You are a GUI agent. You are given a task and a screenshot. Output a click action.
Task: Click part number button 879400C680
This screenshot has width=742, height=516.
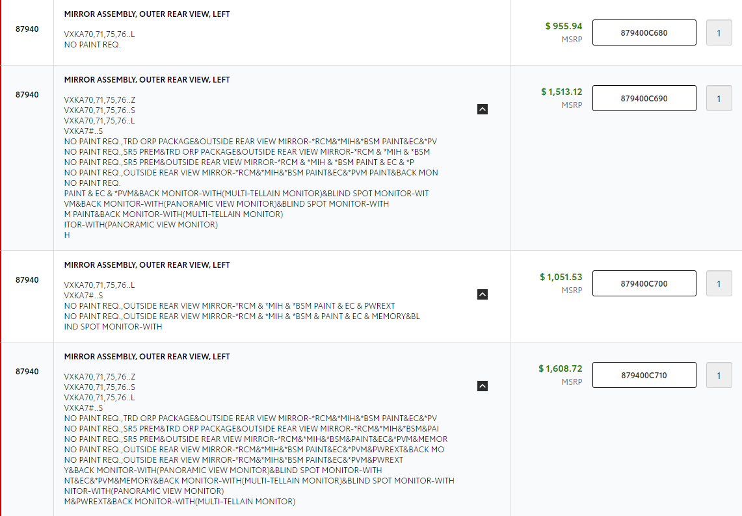[x=644, y=32]
